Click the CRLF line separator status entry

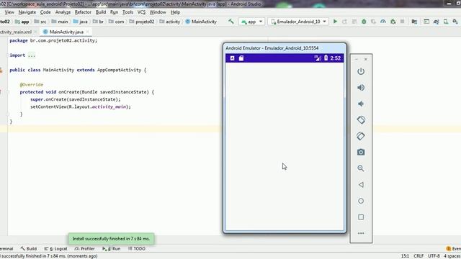click(x=419, y=256)
